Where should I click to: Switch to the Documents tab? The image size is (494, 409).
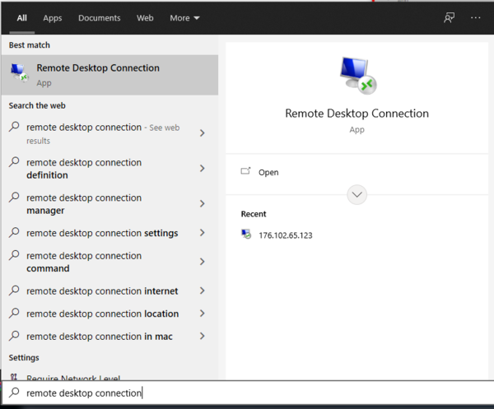(99, 17)
